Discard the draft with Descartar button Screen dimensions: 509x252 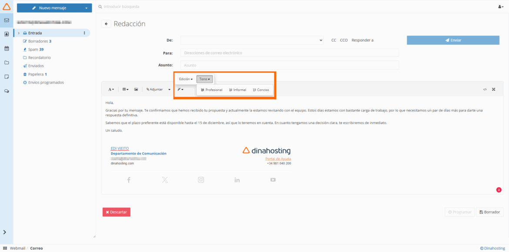click(x=116, y=212)
